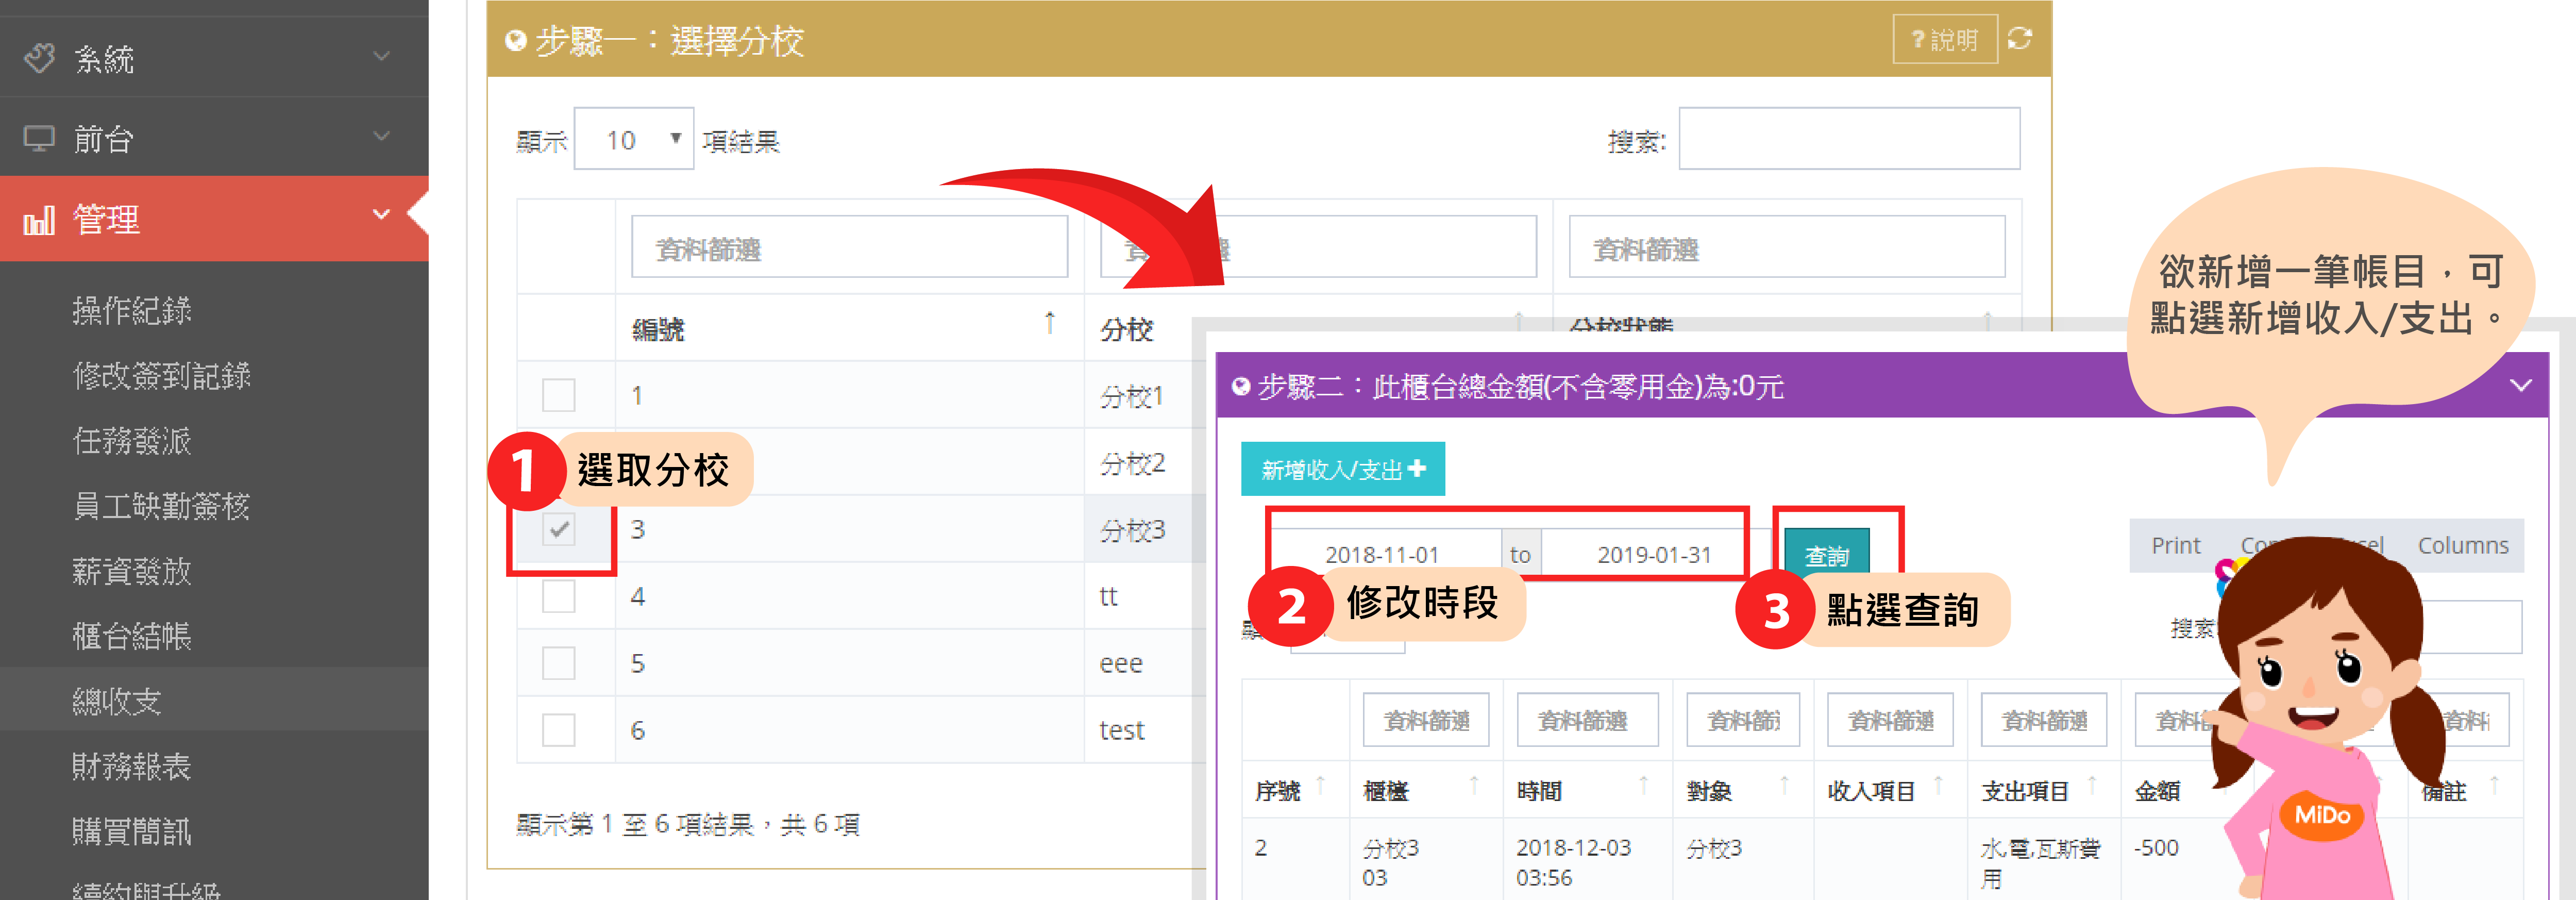Click the sort arrow on 編號 column
The image size is (2576, 900).
pos(1049,323)
